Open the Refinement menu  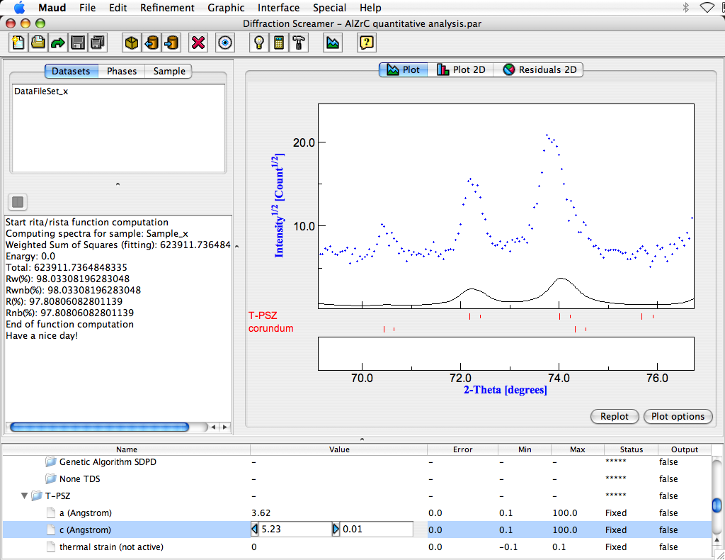click(x=167, y=8)
